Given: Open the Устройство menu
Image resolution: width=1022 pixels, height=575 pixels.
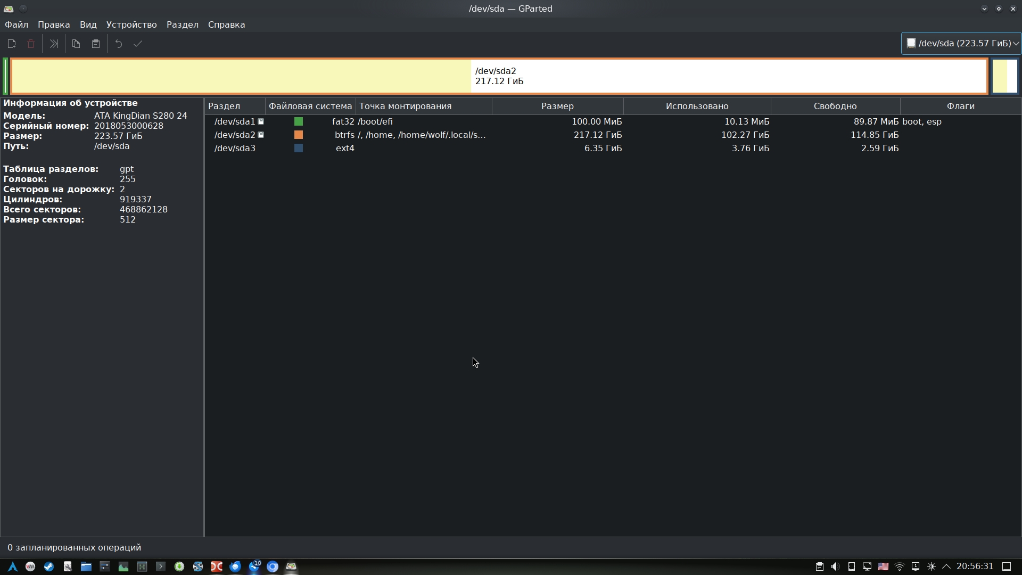Looking at the screenshot, I should (x=131, y=25).
